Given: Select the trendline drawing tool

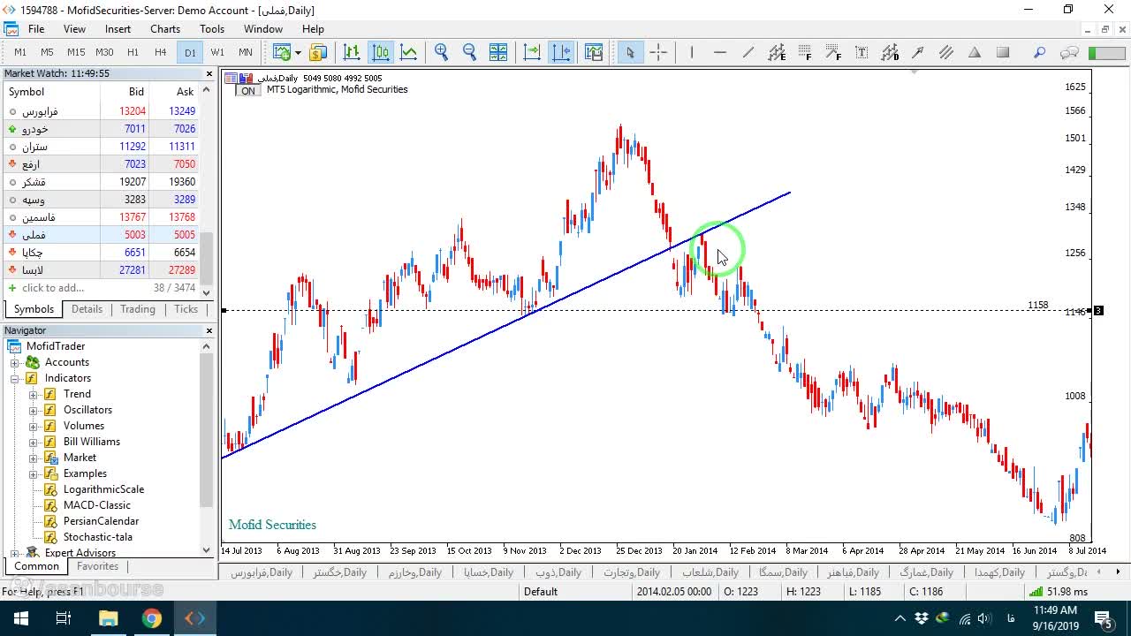Looking at the screenshot, I should coord(748,52).
